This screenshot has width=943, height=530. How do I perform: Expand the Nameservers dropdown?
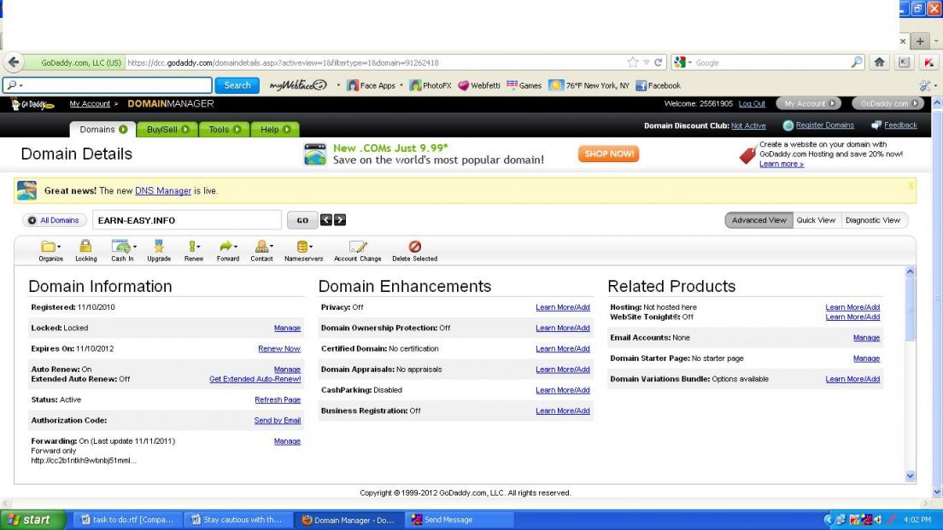(x=311, y=247)
